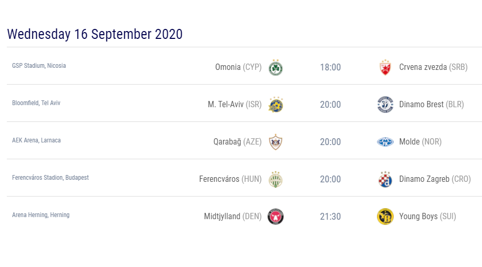Open the 21:30 Midtjylland match time
The width and height of the screenshot is (482, 267).
point(330,217)
